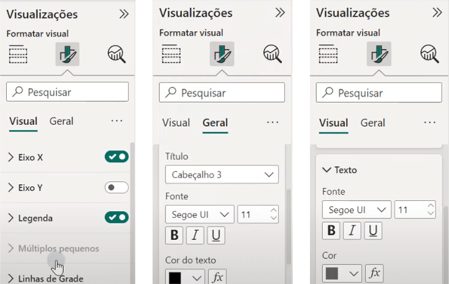This screenshot has height=284, width=449.
Task: Open the analytics magnifier icon in left panel
Action: (x=116, y=54)
